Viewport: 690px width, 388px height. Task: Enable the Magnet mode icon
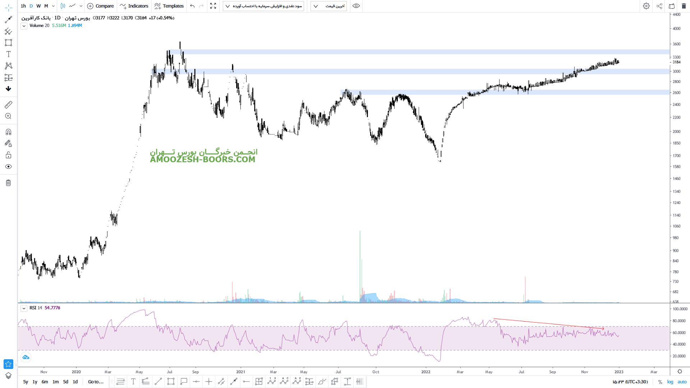pos(9,132)
